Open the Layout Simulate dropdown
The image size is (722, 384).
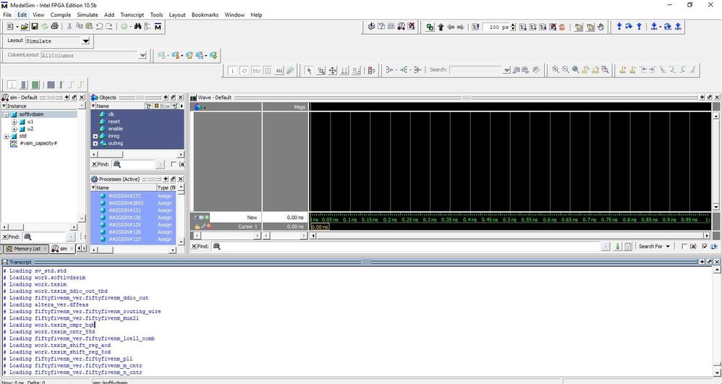pos(85,41)
